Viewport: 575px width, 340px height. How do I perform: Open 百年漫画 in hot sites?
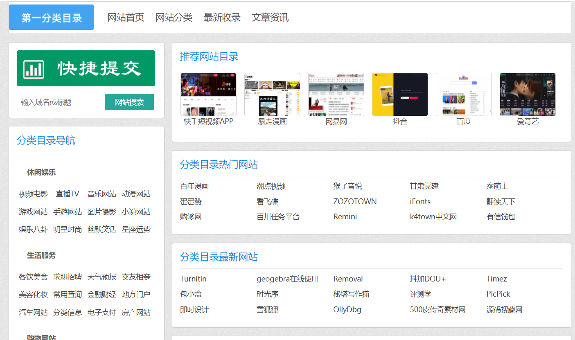point(194,186)
